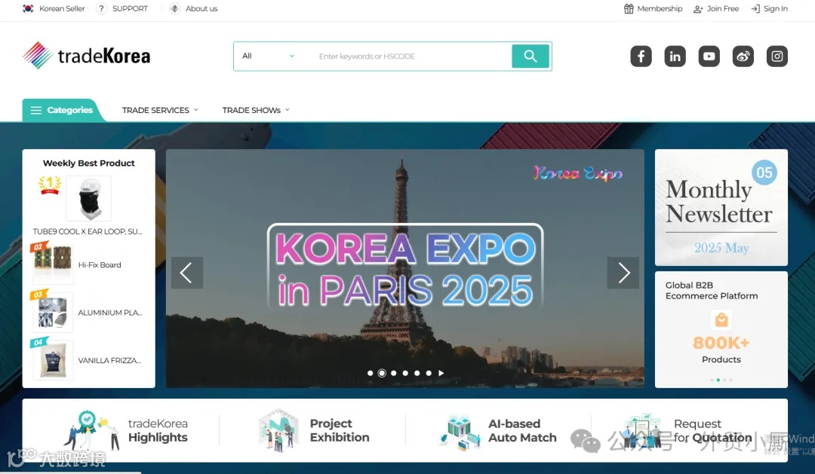Image resolution: width=815 pixels, height=474 pixels.
Task: Click the Membership gift icon
Action: click(x=629, y=8)
